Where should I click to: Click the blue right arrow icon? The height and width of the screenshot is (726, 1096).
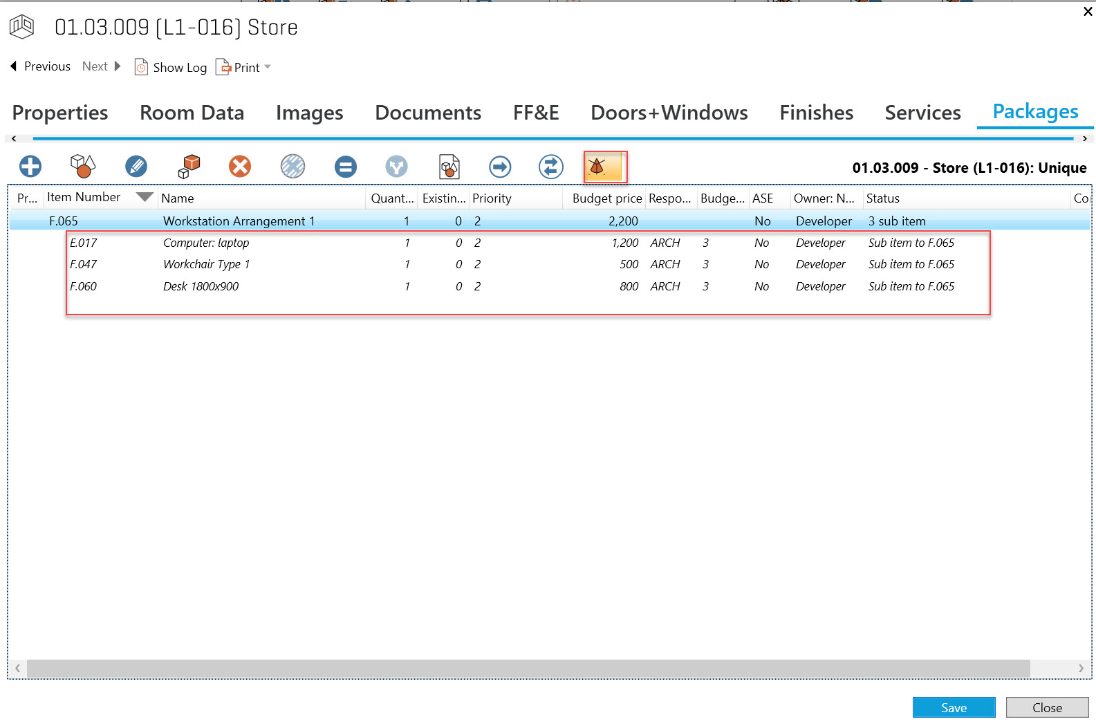pyautogui.click(x=500, y=167)
